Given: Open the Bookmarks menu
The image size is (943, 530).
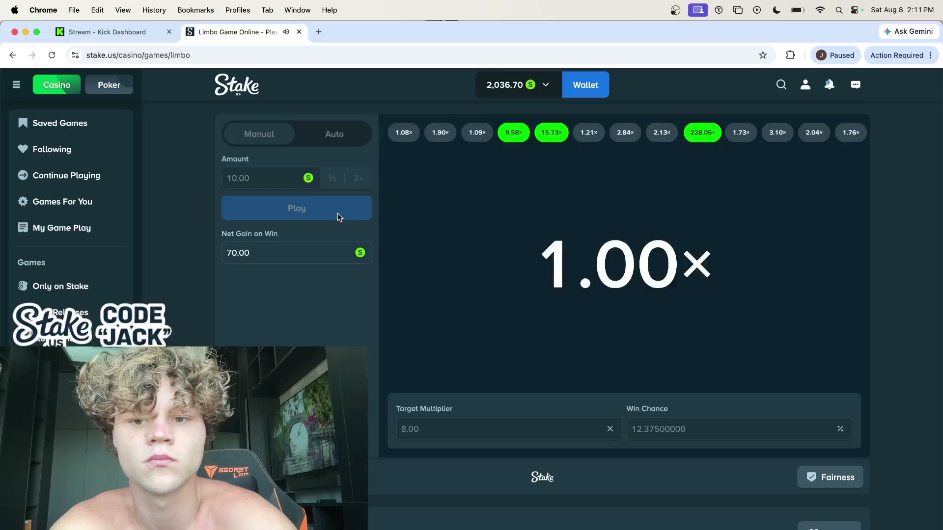Looking at the screenshot, I should (x=195, y=10).
